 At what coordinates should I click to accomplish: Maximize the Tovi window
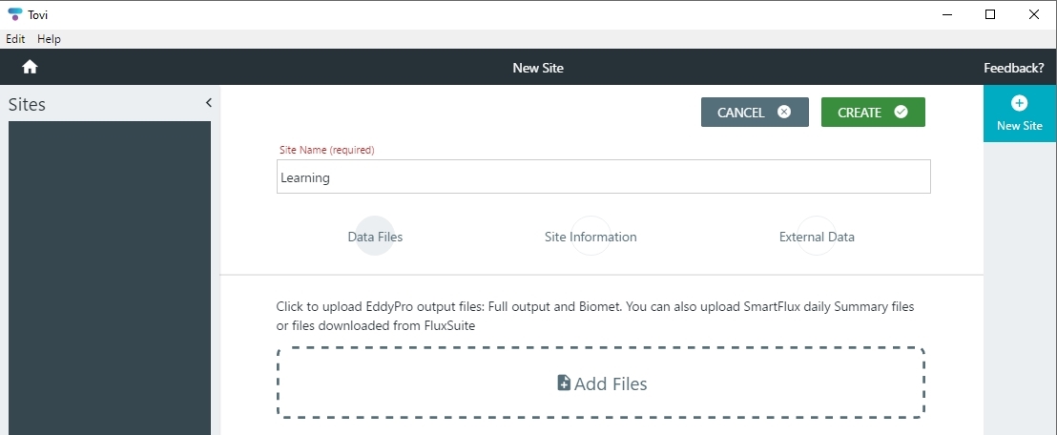tap(990, 14)
